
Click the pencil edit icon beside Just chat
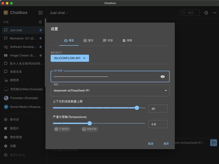[68, 13]
